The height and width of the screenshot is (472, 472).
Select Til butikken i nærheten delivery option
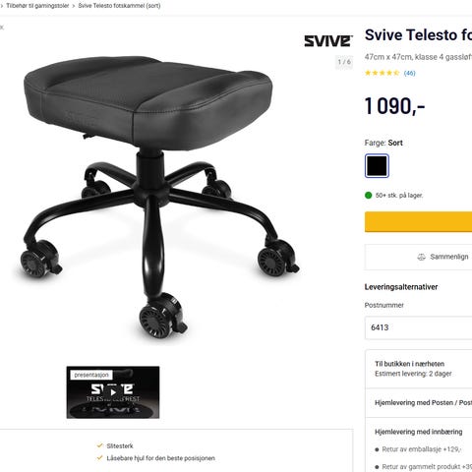pos(419,369)
